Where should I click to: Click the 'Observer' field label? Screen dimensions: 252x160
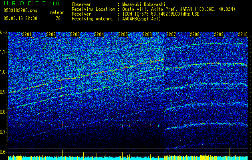(x=81, y=4)
